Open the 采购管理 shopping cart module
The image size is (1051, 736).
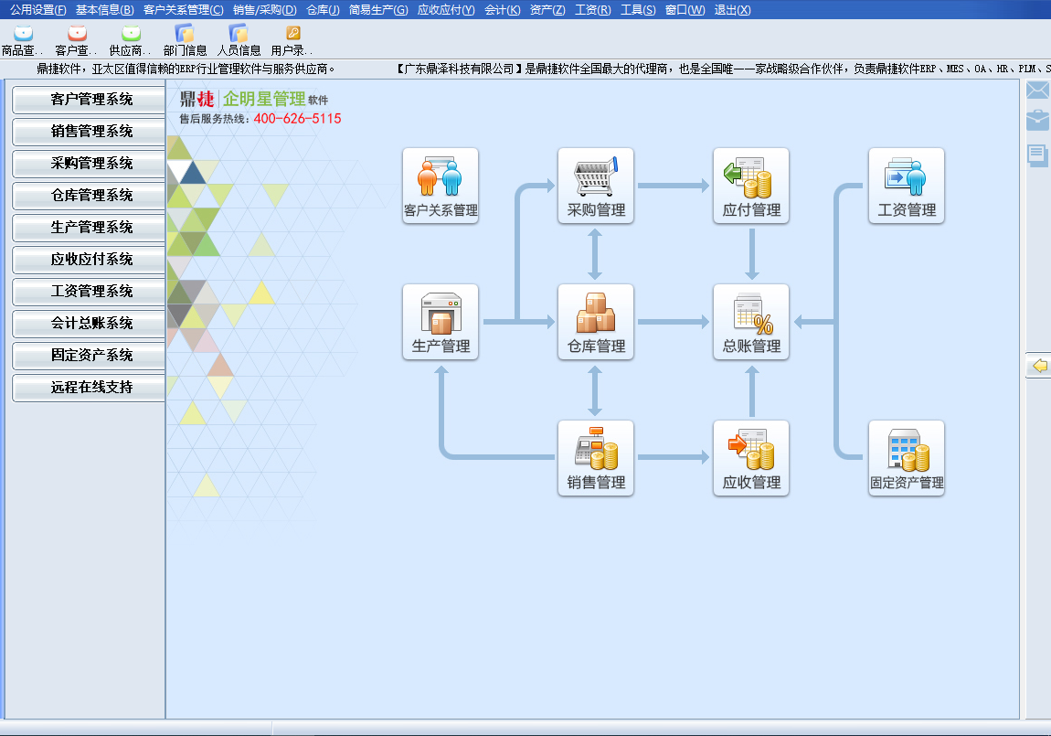[x=595, y=186]
